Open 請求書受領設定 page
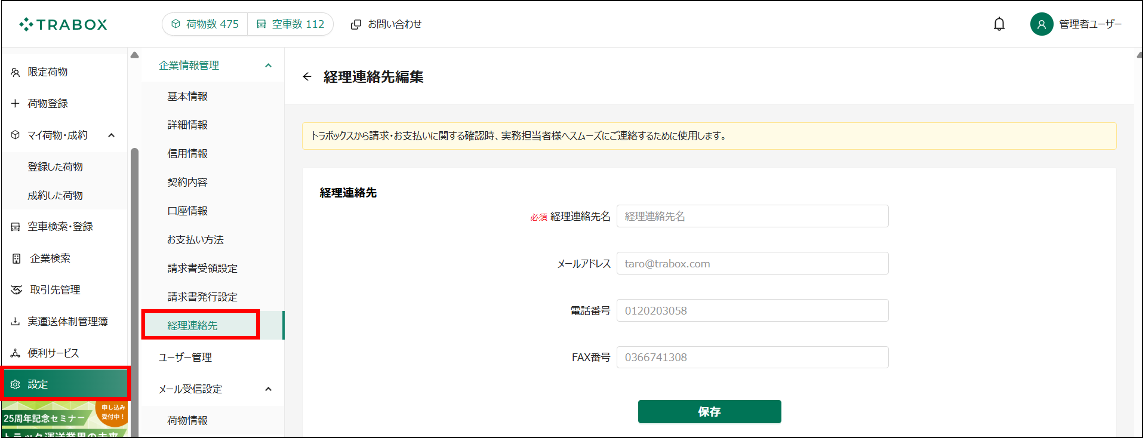1143x438 pixels. 202,268
